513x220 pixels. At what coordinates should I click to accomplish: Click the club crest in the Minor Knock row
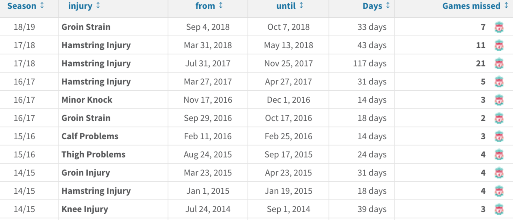499,100
